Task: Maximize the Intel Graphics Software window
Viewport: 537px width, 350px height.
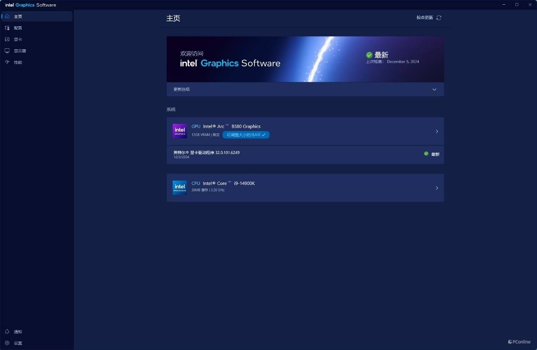Action: (x=517, y=5)
